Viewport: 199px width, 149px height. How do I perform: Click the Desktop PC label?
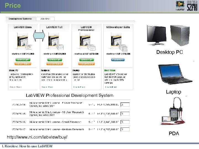(x=170, y=52)
